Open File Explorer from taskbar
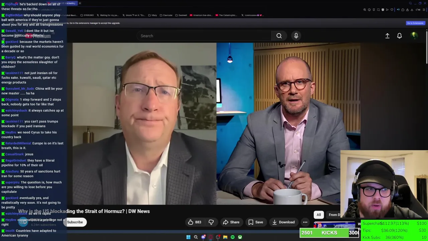Viewport: 428px width, 241px height. click(x=225, y=237)
